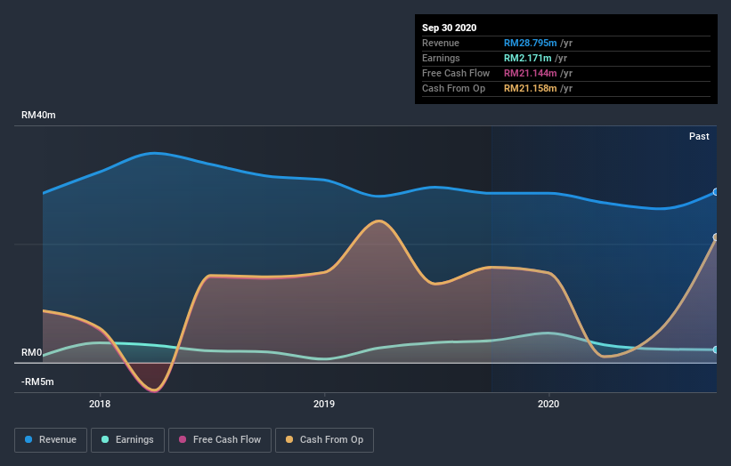
Task: Click the RM2.171m earnings value
Action: pos(527,58)
